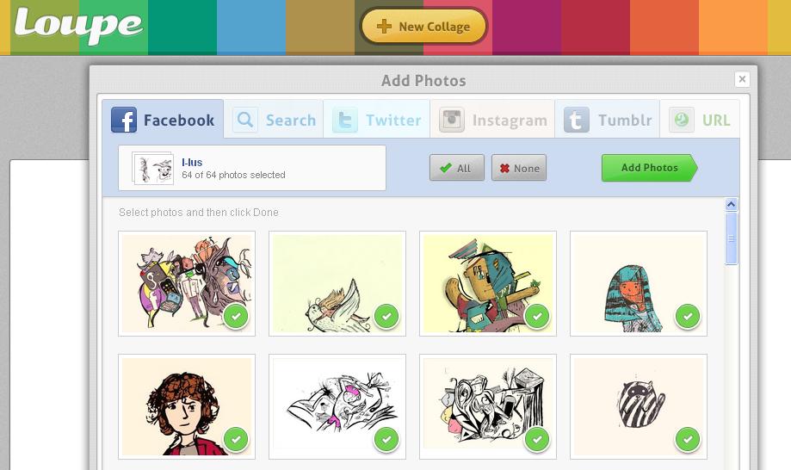Click the Search magnifier icon
791x470 pixels.
[x=245, y=120]
